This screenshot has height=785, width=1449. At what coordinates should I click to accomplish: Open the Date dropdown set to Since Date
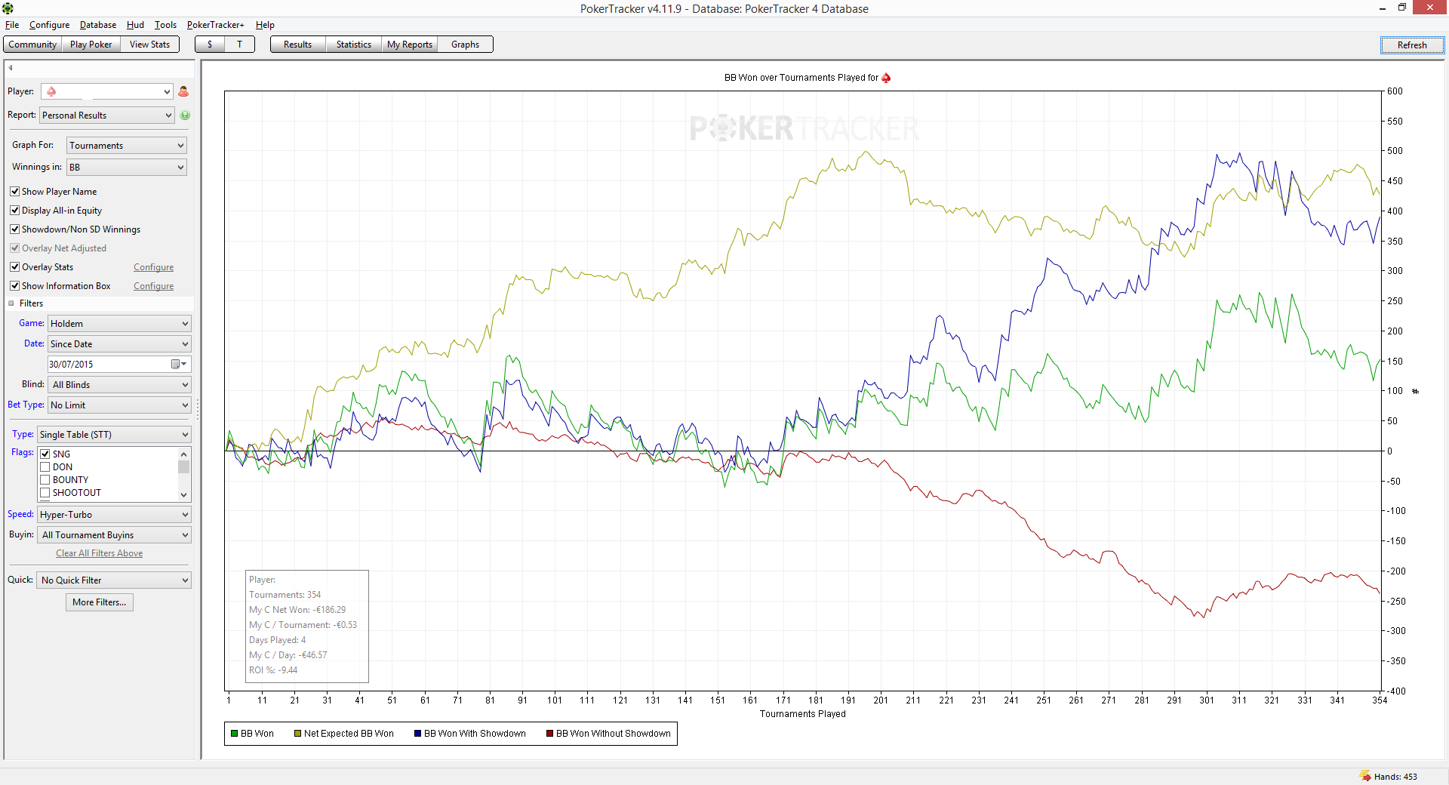[119, 344]
